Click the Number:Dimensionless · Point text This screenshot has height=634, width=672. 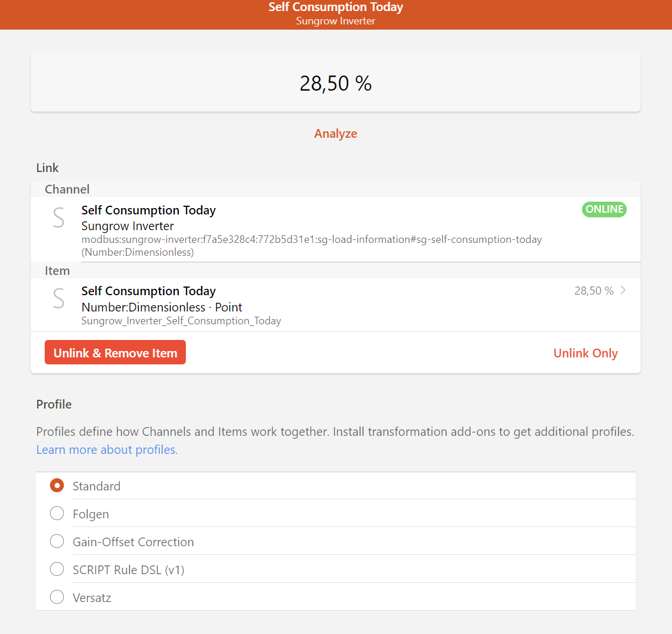point(161,307)
